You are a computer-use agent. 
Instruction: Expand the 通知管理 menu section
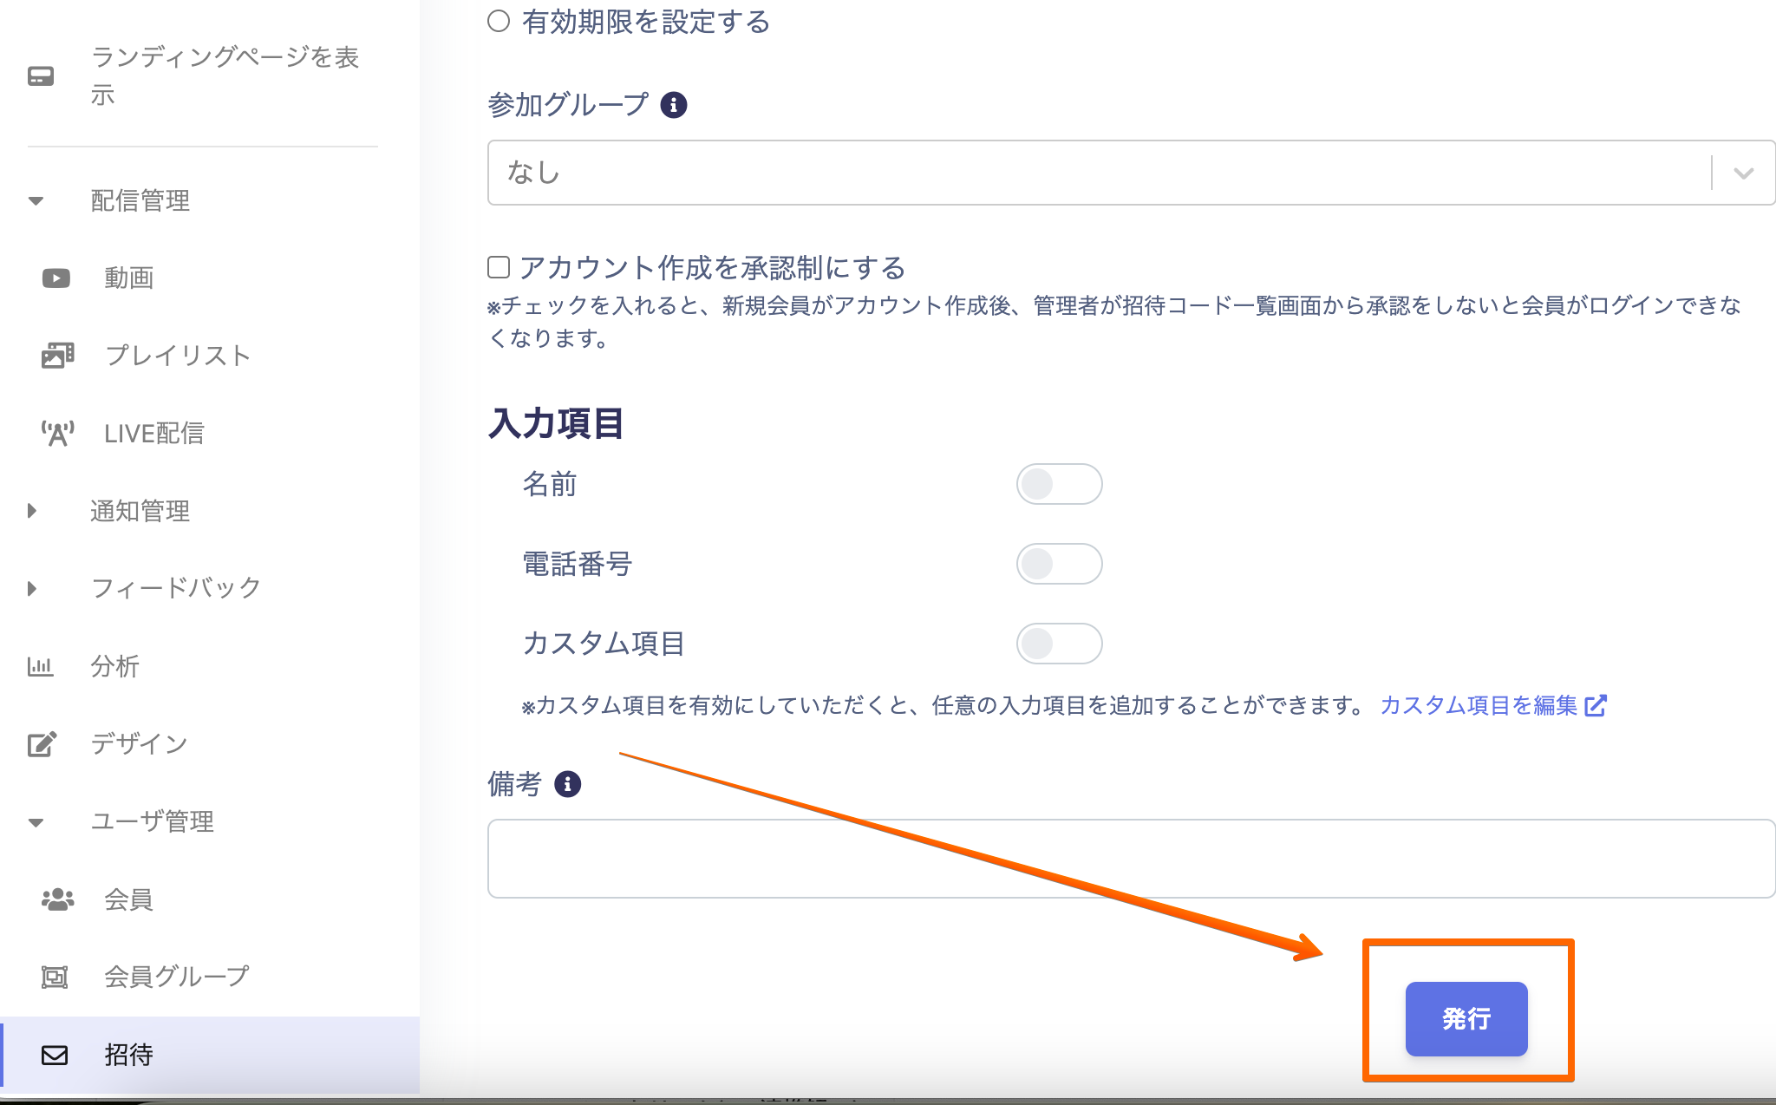139,511
